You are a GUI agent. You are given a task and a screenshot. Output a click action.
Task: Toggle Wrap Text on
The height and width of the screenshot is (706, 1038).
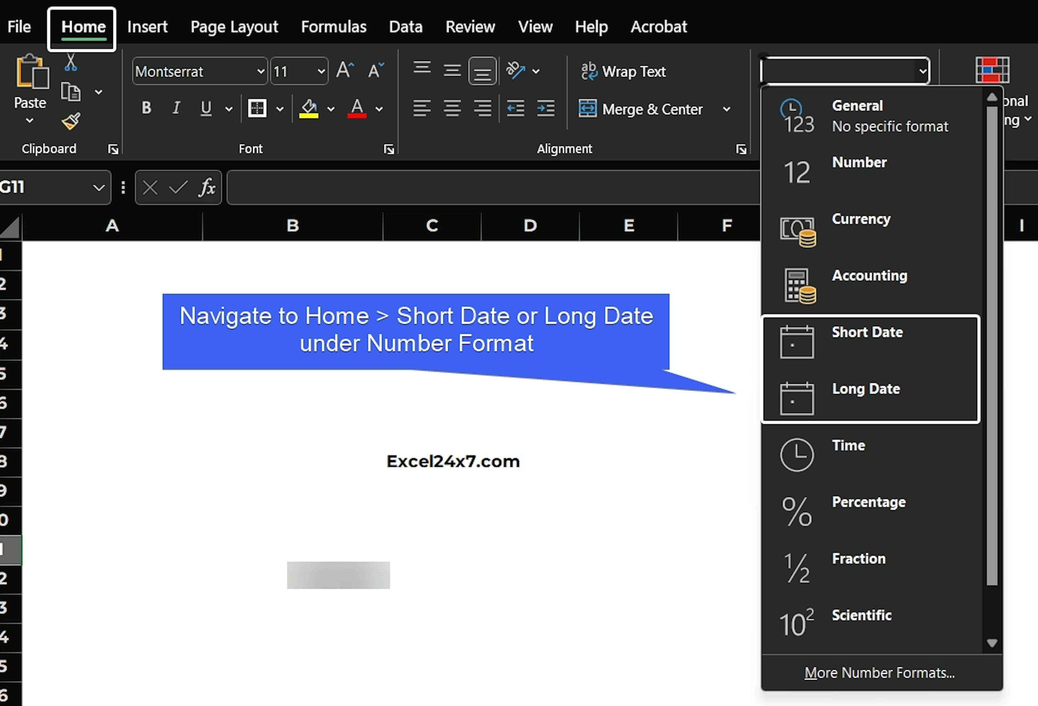(624, 71)
